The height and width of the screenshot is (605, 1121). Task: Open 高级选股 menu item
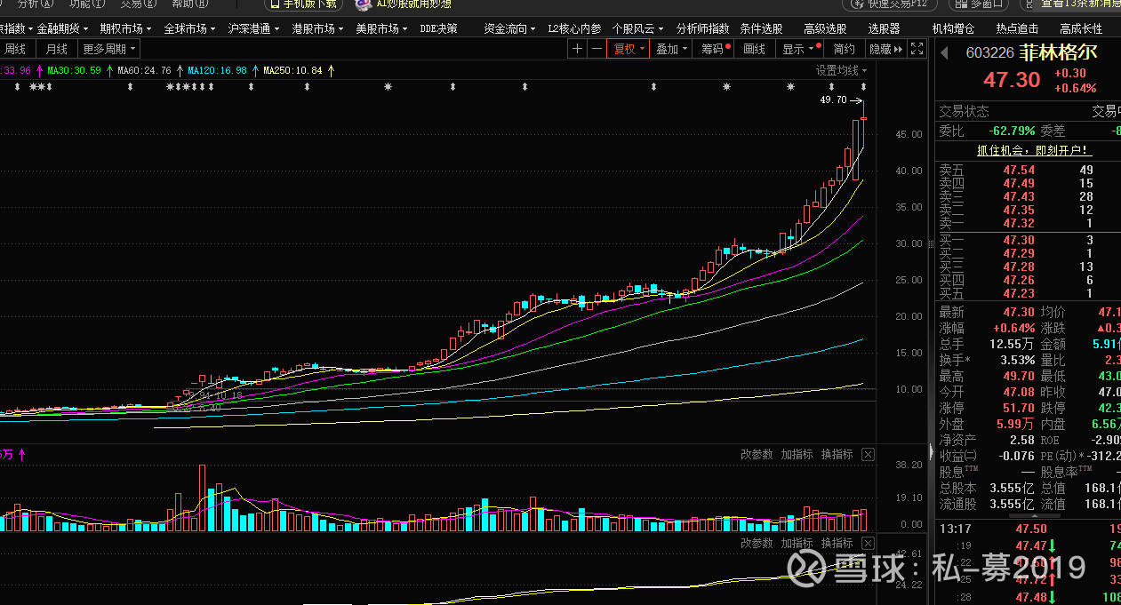pyautogui.click(x=826, y=28)
